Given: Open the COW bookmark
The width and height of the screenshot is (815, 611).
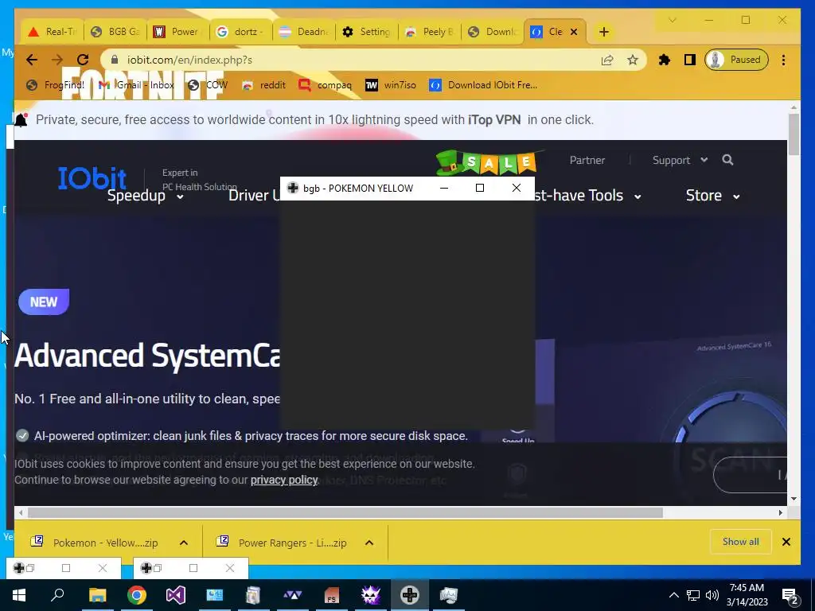Looking at the screenshot, I should click(208, 84).
